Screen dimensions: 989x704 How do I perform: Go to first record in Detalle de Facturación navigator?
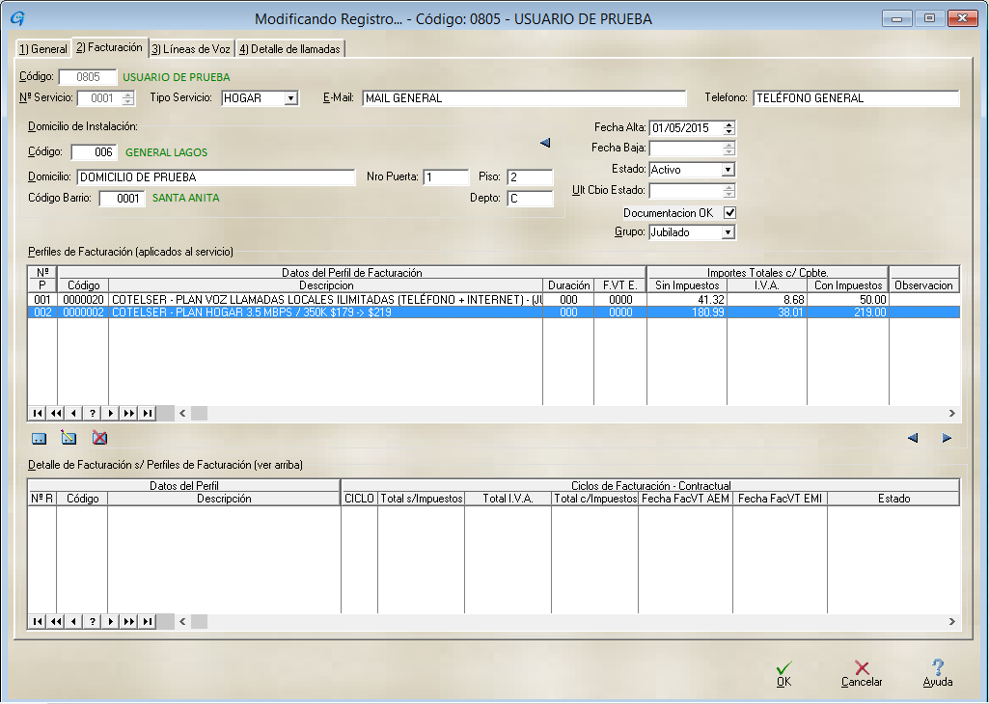38,621
